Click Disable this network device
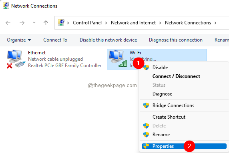 pyautogui.click(x=108, y=40)
